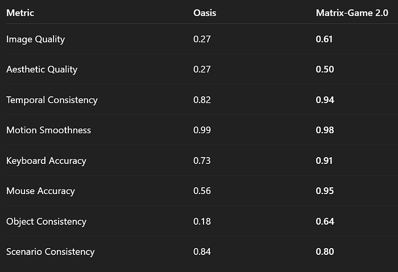Click Matrix-Game Mouse Accuracy value 0.95

point(325,191)
